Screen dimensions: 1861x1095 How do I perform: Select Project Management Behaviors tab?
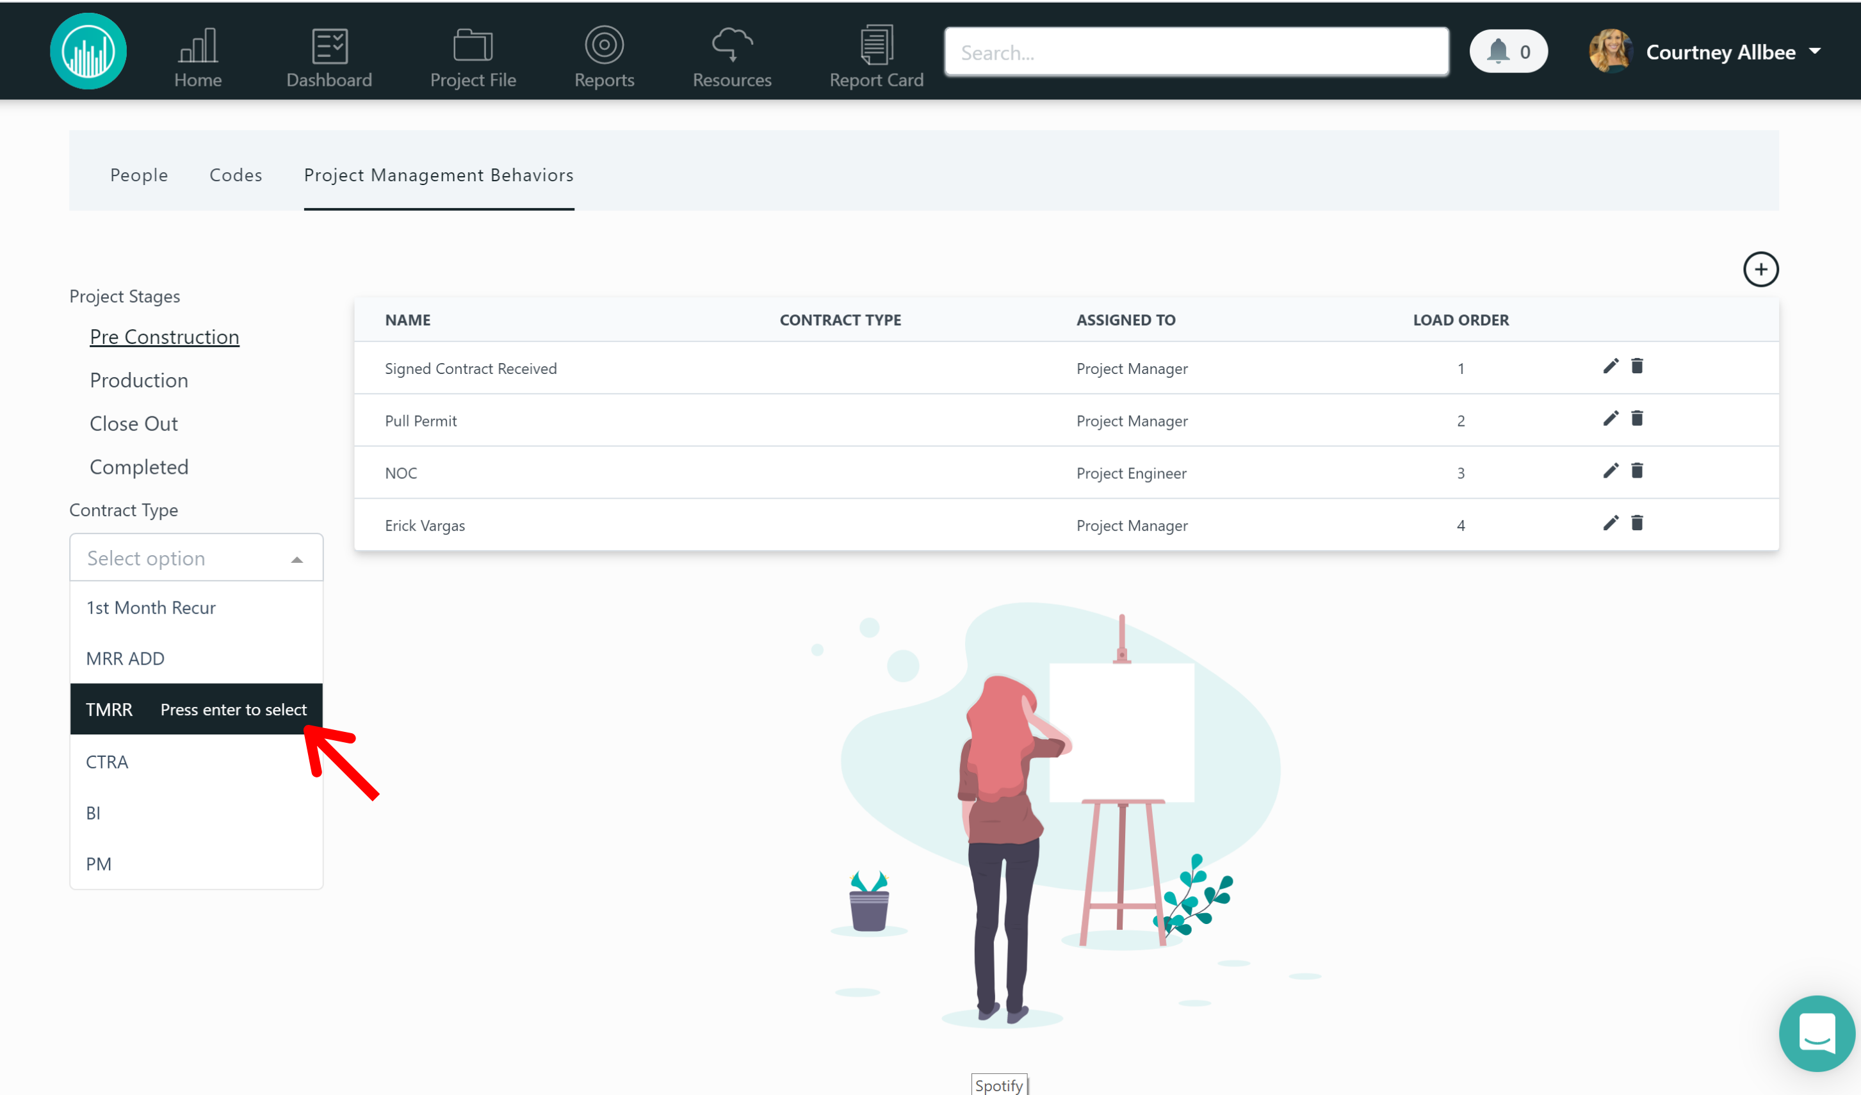[x=439, y=175]
